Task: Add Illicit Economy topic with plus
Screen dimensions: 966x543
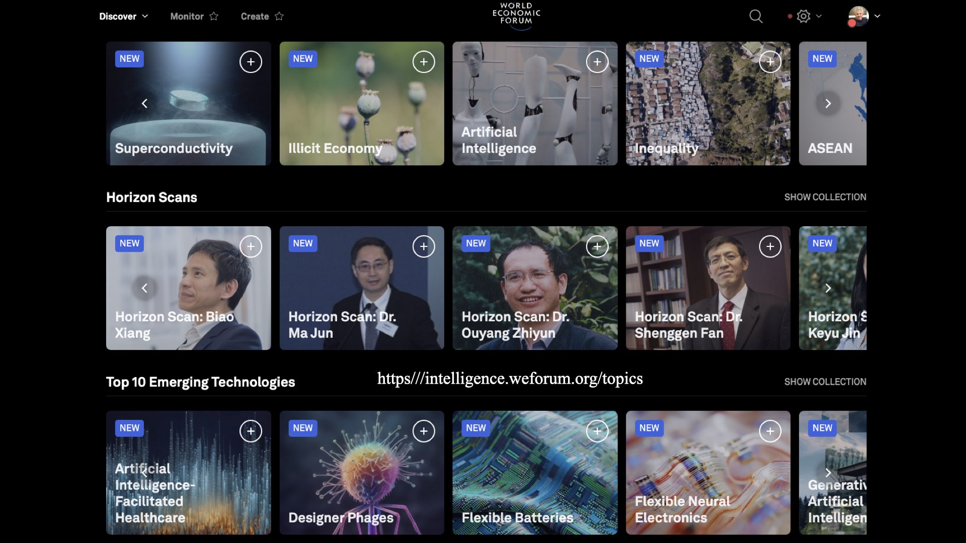Action: (424, 62)
